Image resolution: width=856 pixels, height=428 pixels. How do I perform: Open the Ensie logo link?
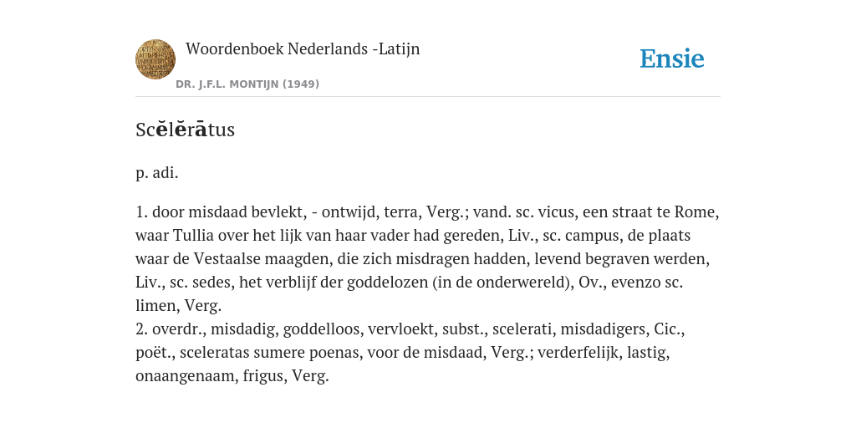coord(672,59)
